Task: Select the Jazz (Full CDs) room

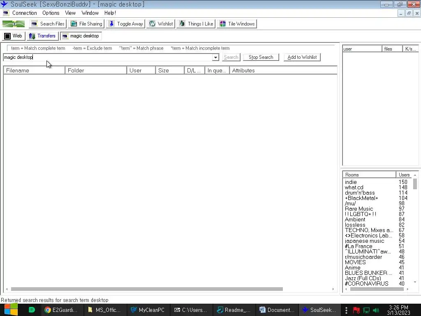Action: coord(363,279)
